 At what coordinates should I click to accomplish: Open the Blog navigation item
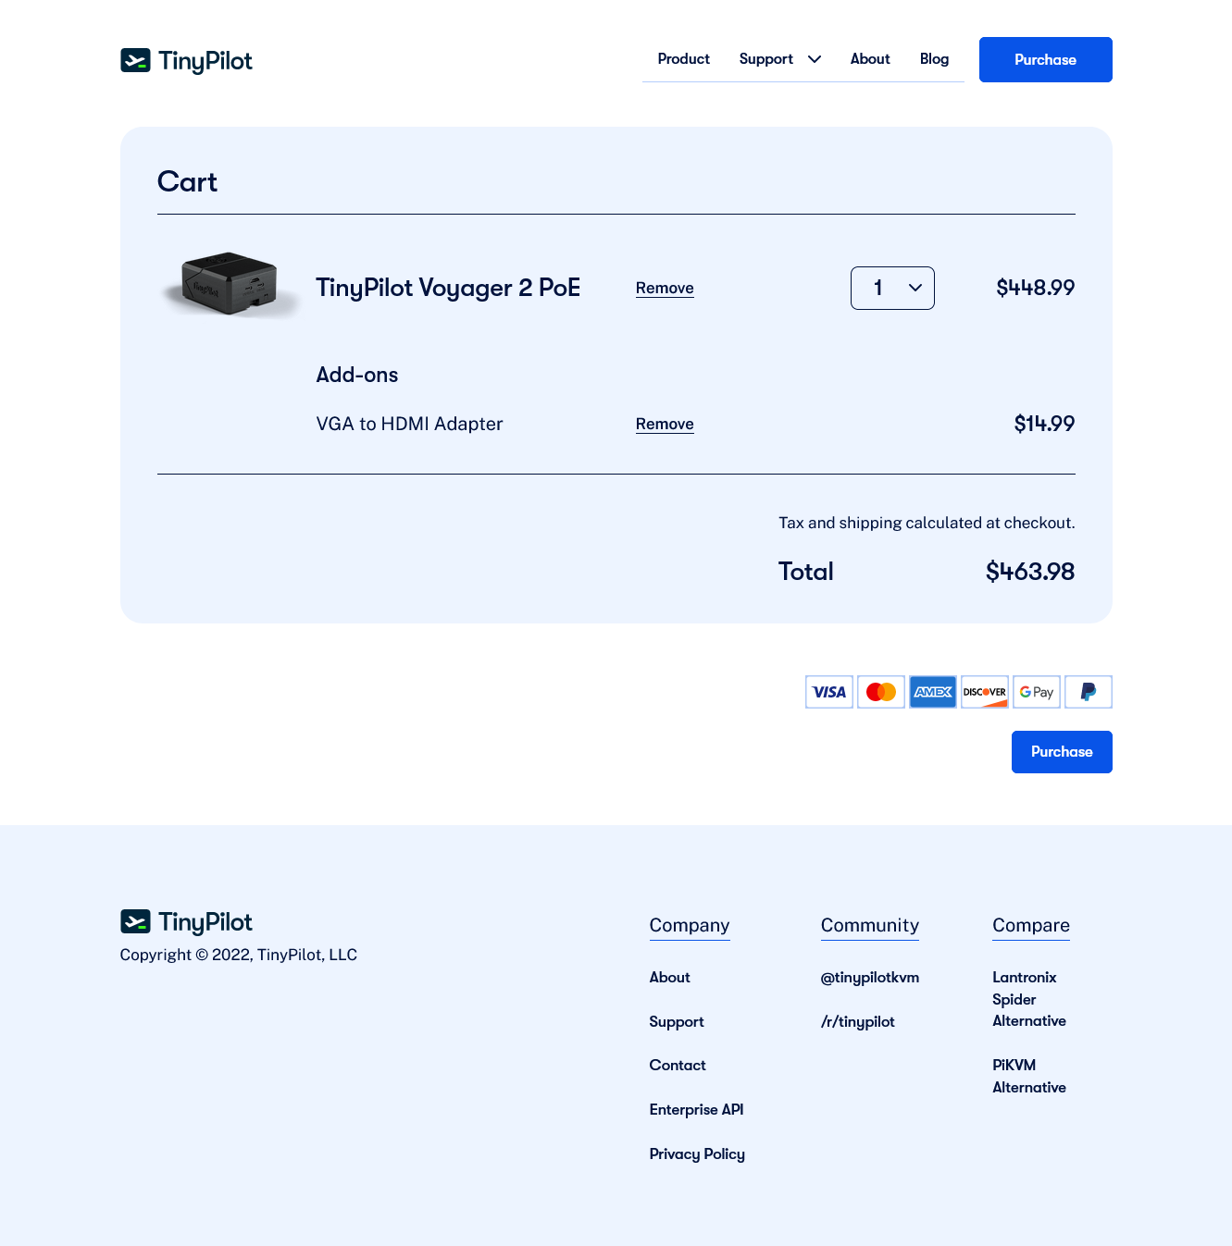tap(934, 59)
